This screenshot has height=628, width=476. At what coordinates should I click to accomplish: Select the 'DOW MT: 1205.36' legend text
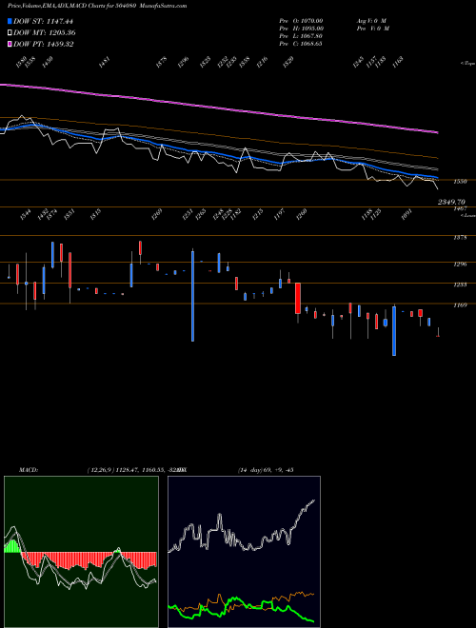coord(45,33)
